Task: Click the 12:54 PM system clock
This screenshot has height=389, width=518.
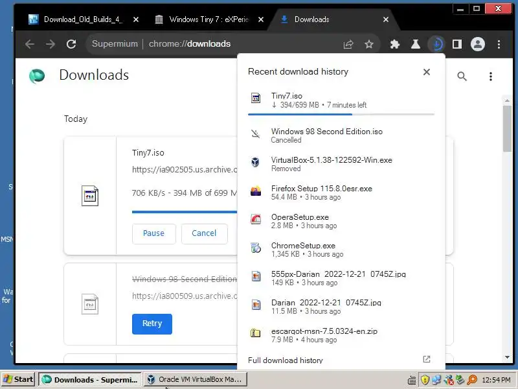Action: (496, 380)
